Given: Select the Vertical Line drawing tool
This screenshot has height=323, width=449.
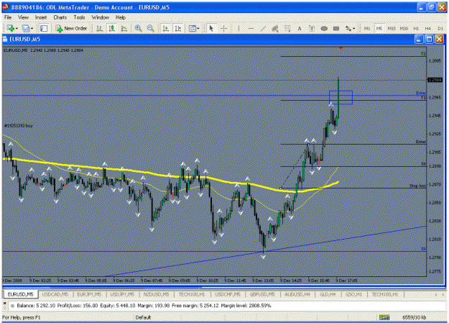Looking at the screenshot, I should [x=239, y=28].
